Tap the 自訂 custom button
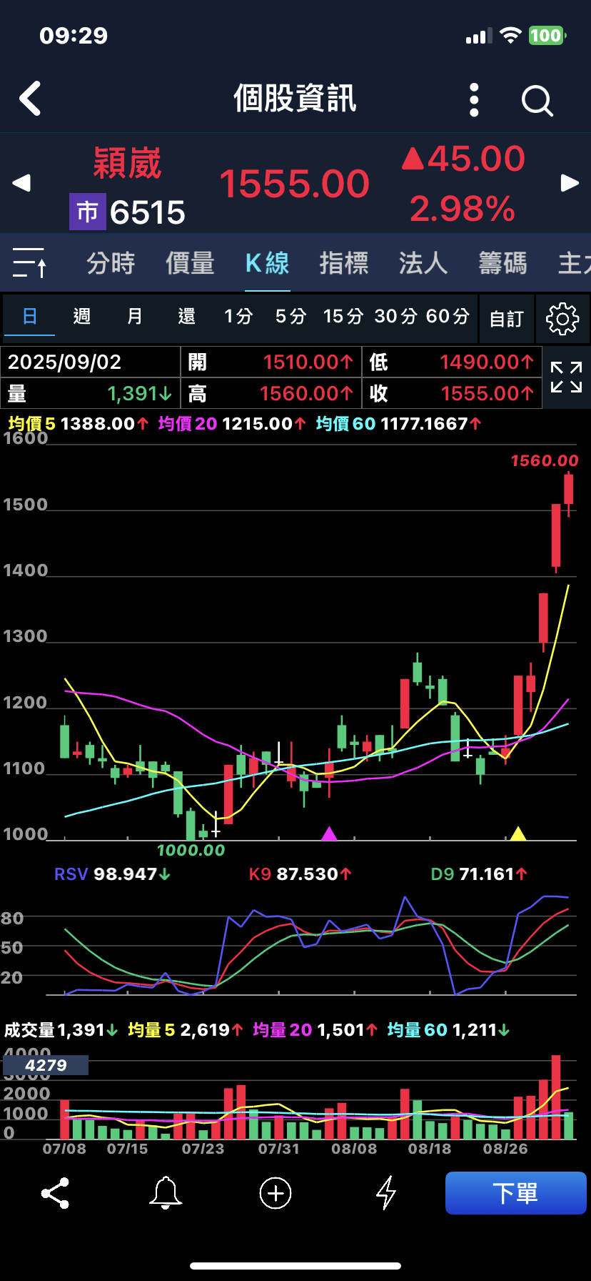Screen dimensions: 591x1281 [x=507, y=318]
